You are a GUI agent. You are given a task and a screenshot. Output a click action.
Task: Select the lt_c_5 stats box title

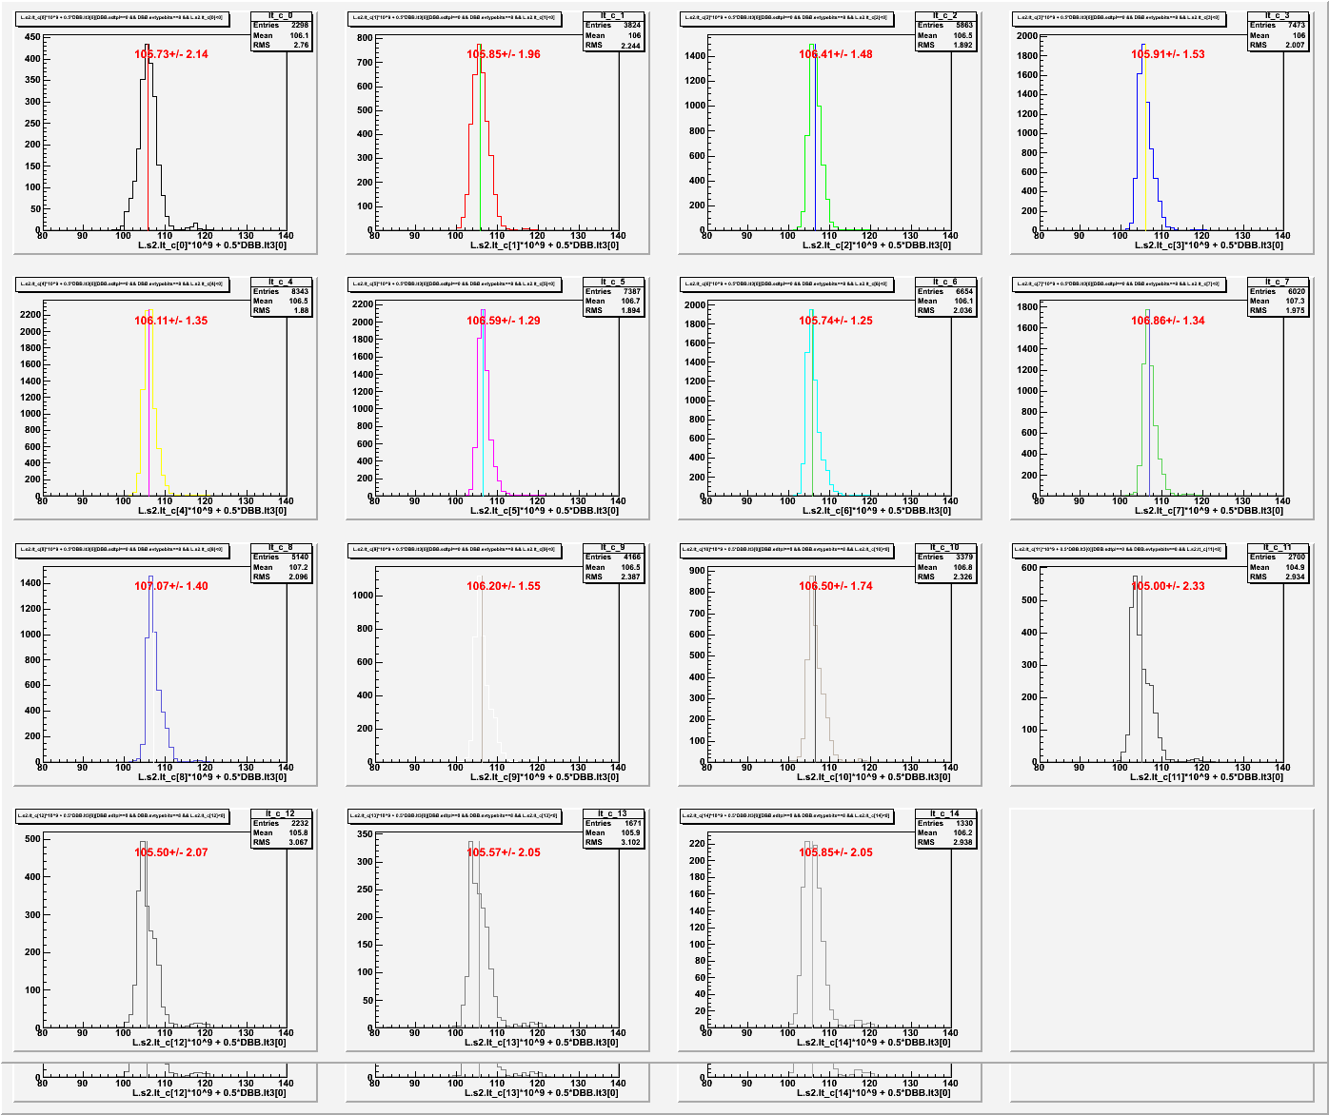[613, 282]
